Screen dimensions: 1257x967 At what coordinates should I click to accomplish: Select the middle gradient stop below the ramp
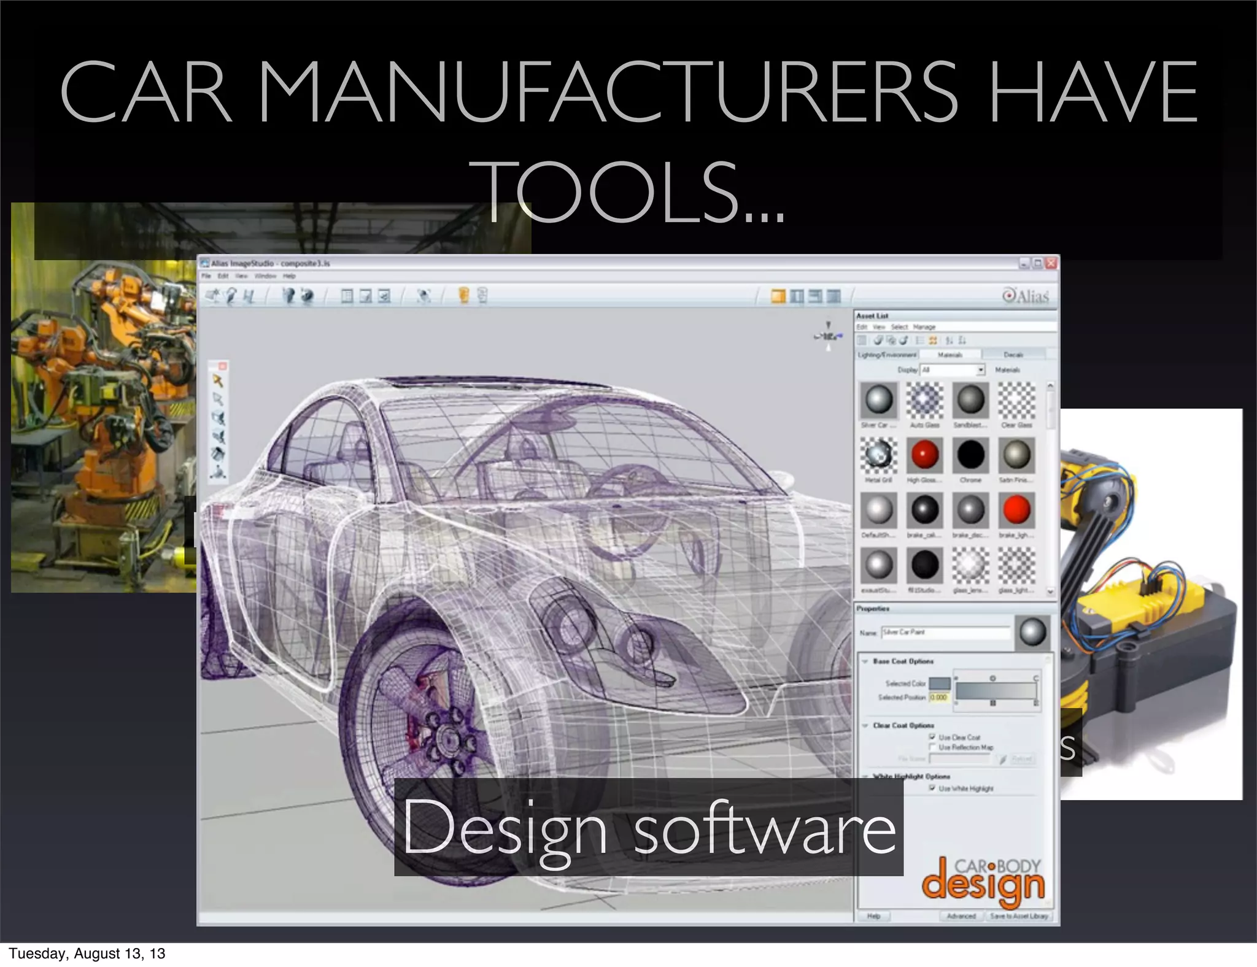pyautogui.click(x=993, y=703)
